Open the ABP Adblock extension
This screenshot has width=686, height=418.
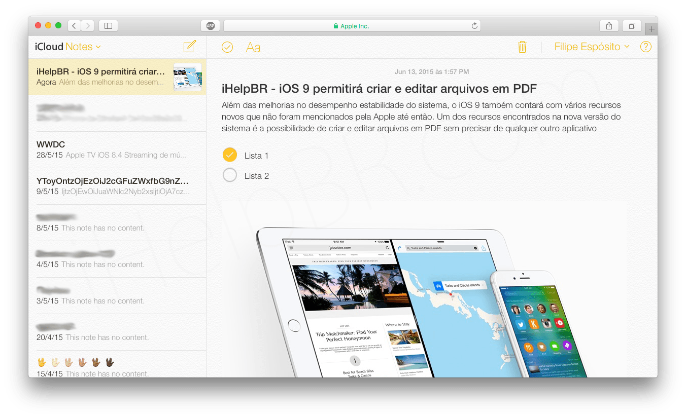[211, 26]
